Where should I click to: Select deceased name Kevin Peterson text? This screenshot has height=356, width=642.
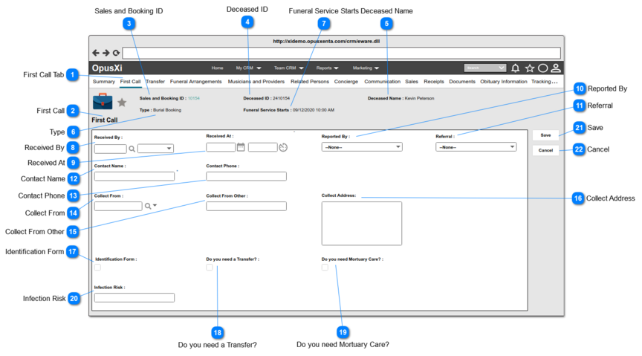coord(419,98)
